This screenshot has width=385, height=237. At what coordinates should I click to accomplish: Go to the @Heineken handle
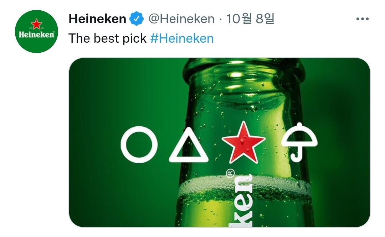pos(181,19)
